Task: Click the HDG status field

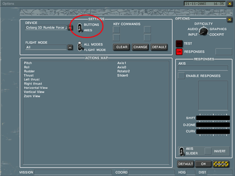Action: click(191, 172)
